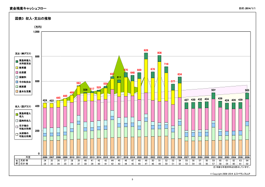Click the 800 y-axis label
This screenshot has width=265, height=187.
coord(38,56)
